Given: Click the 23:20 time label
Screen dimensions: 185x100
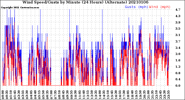Looking at the screenshot, I should [x=164, y=95].
